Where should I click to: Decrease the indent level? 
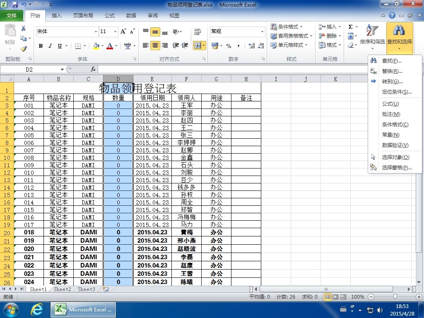tap(176, 46)
